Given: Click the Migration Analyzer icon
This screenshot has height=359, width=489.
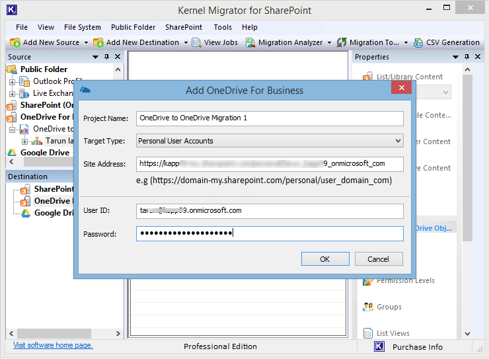Looking at the screenshot, I should 250,42.
